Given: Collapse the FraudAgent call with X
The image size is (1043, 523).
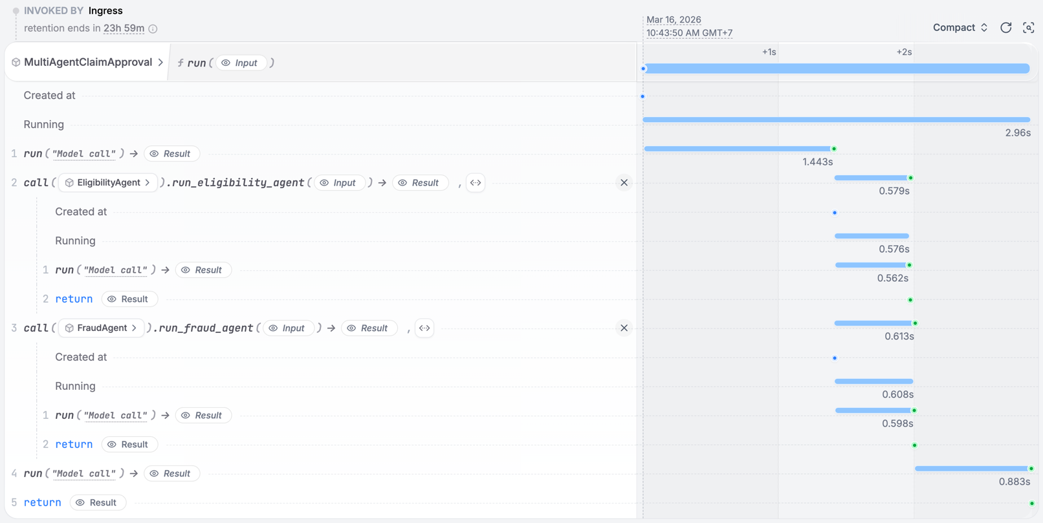Looking at the screenshot, I should pyautogui.click(x=624, y=328).
